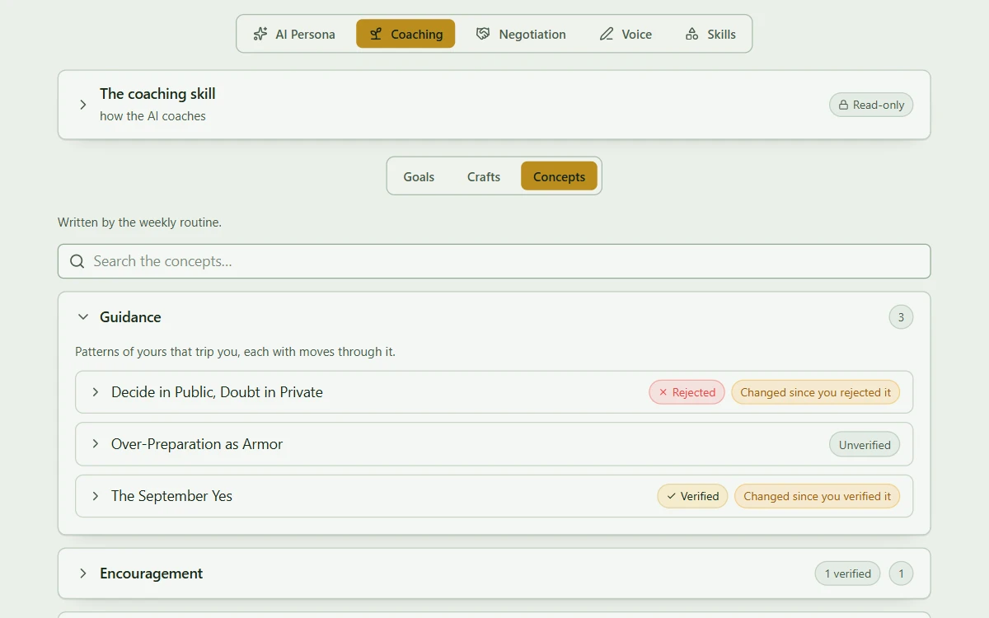989x618 pixels.
Task: Click the Skills shapes icon
Action: [692, 34]
